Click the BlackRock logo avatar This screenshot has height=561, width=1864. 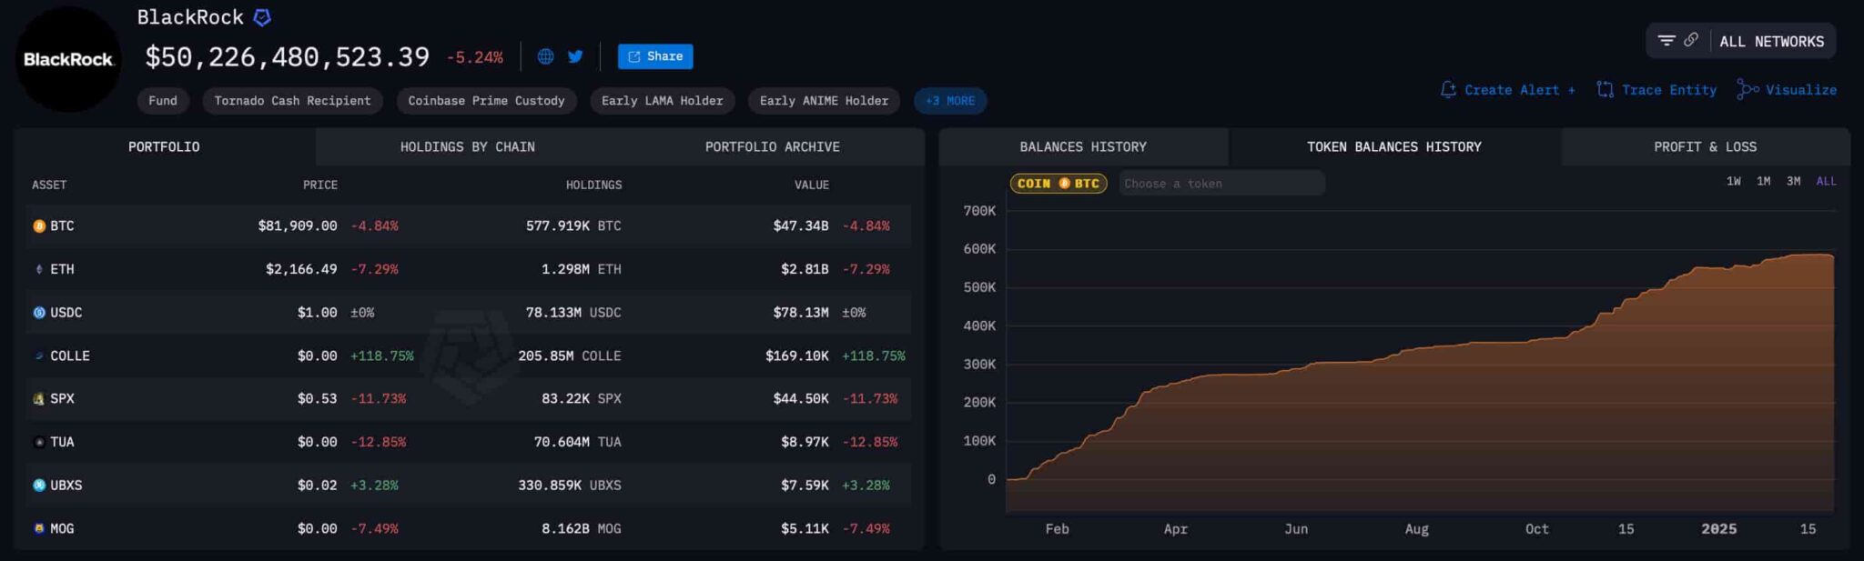(x=68, y=59)
